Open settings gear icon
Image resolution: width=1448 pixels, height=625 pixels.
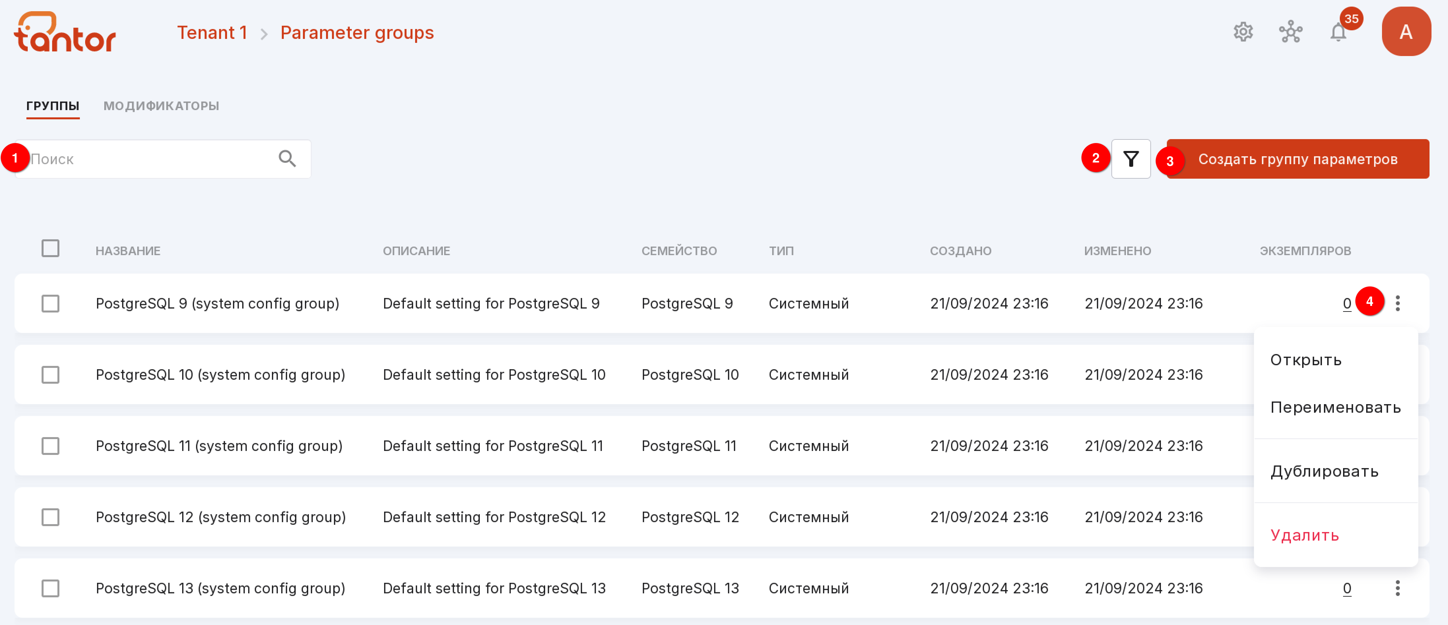coord(1243,32)
